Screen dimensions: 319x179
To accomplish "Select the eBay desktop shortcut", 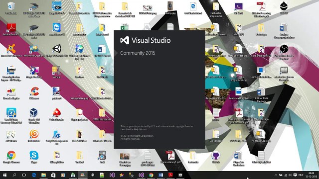I will point(11,93).
